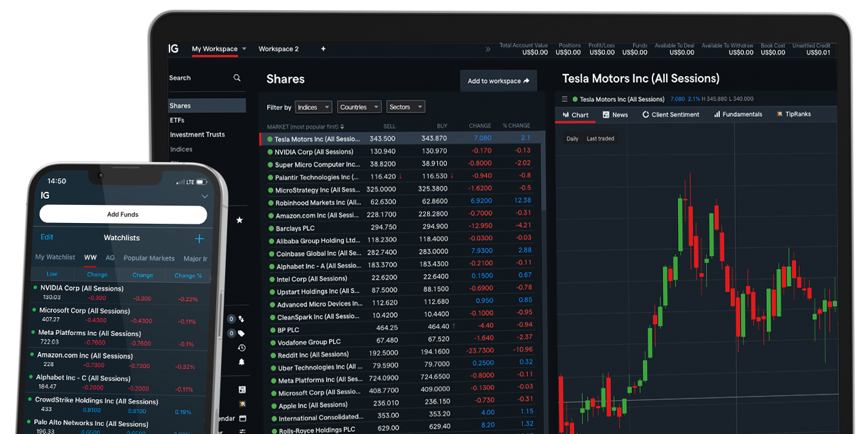Open the Sectors filter dropdown
This screenshot has height=434, width=868.
point(406,107)
